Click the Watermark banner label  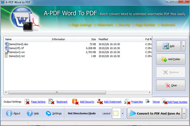[x=105, y=25]
